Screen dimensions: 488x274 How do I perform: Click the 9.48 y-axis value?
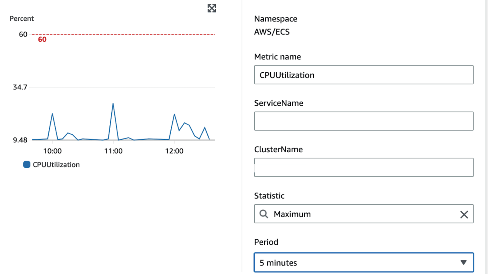(x=20, y=140)
